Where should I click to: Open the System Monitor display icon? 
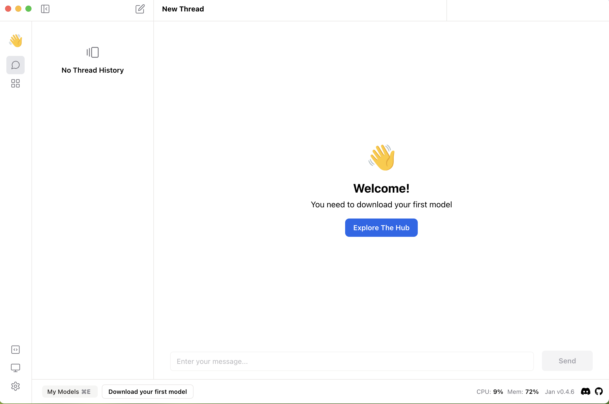pos(15,368)
